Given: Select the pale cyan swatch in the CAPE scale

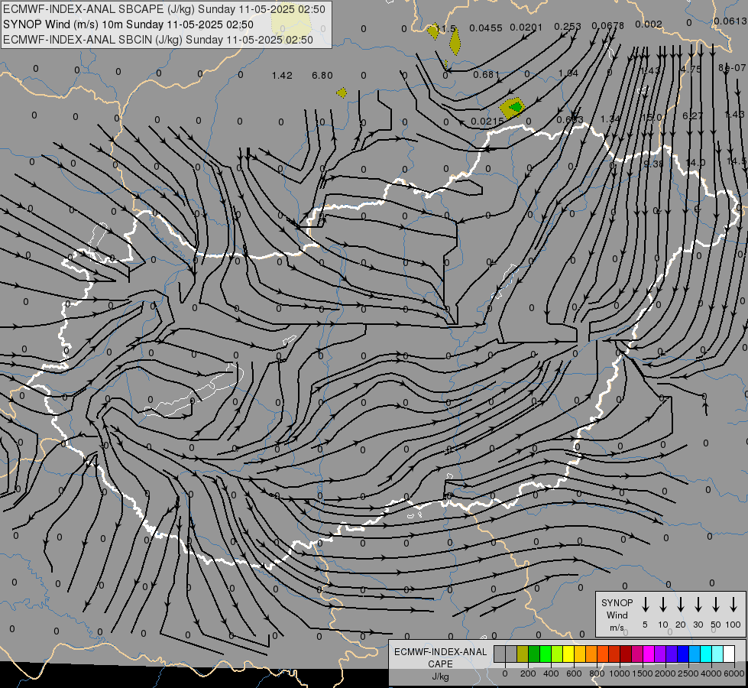Looking at the screenshot, I should (x=717, y=654).
